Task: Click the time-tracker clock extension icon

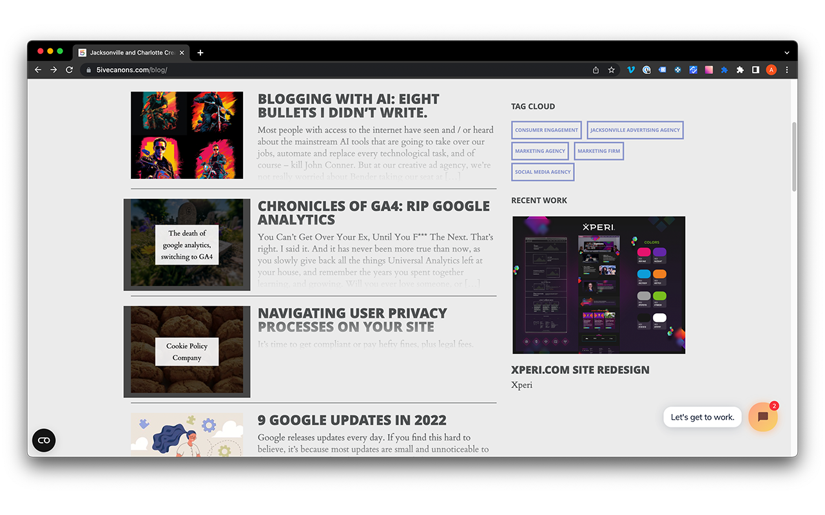Action: [646, 70]
